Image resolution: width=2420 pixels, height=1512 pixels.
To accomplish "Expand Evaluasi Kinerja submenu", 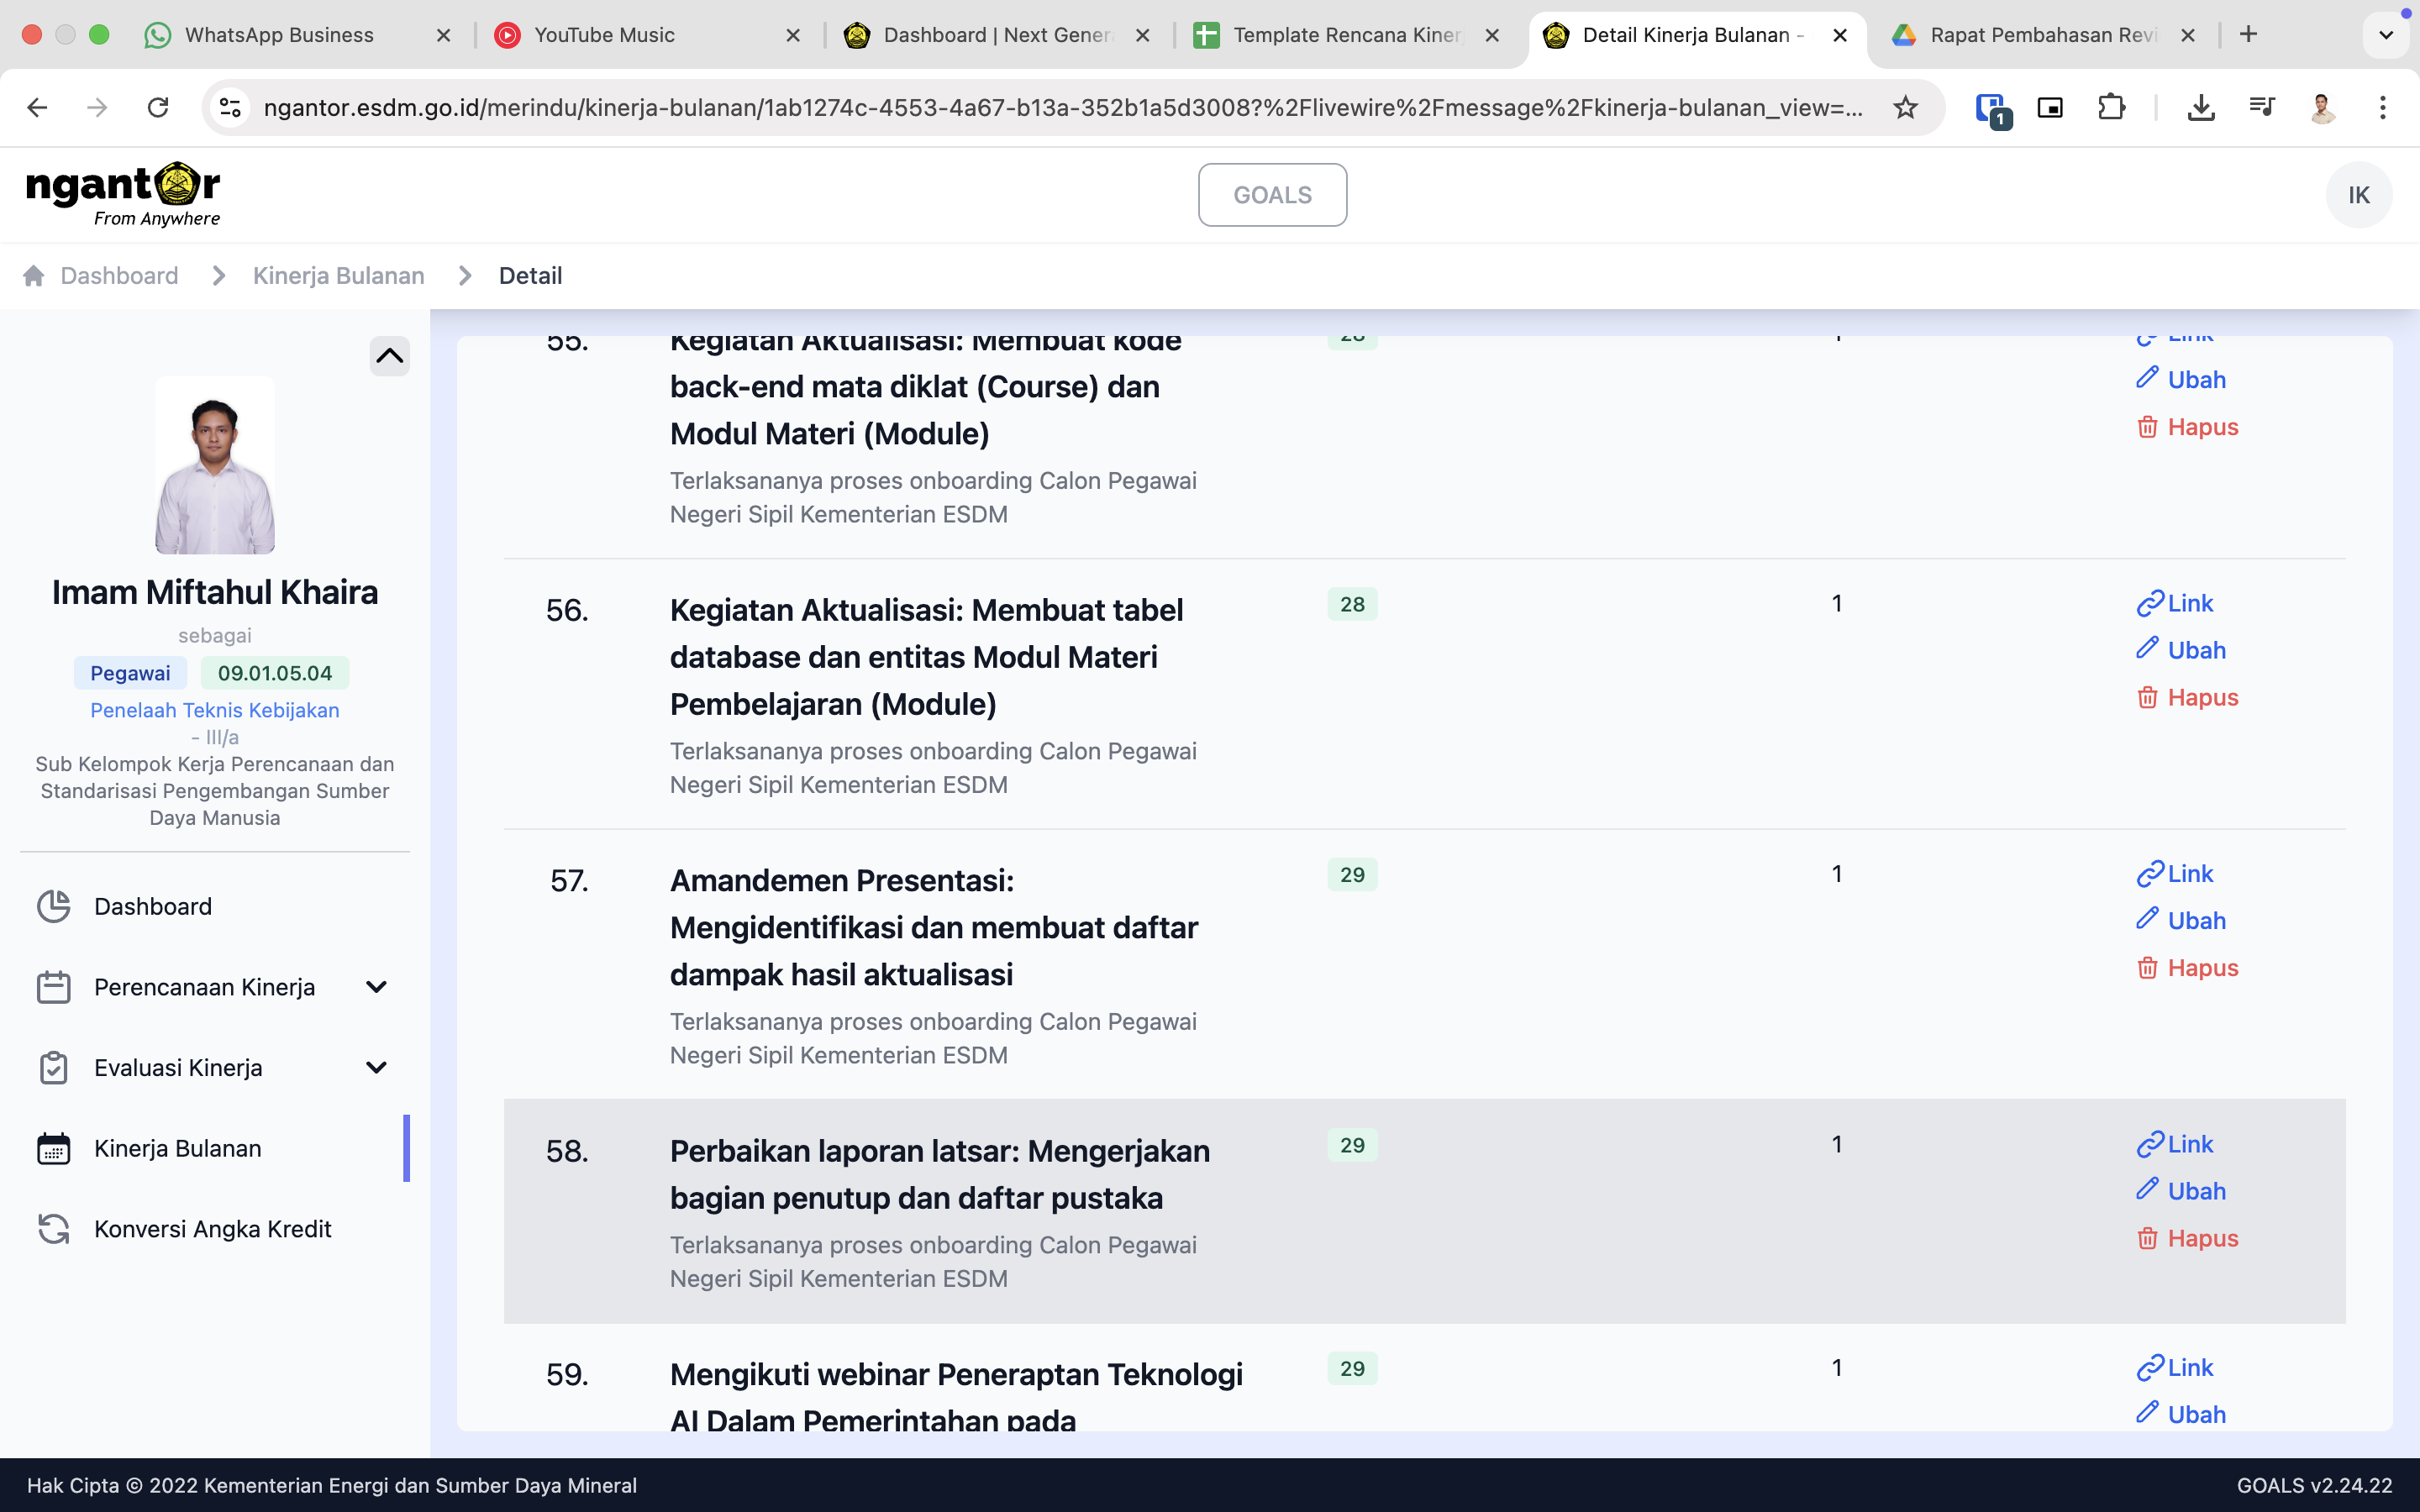I will tap(376, 1068).
